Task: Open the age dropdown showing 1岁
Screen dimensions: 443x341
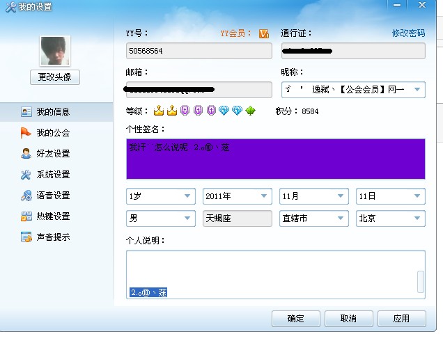Action: [x=161, y=196]
